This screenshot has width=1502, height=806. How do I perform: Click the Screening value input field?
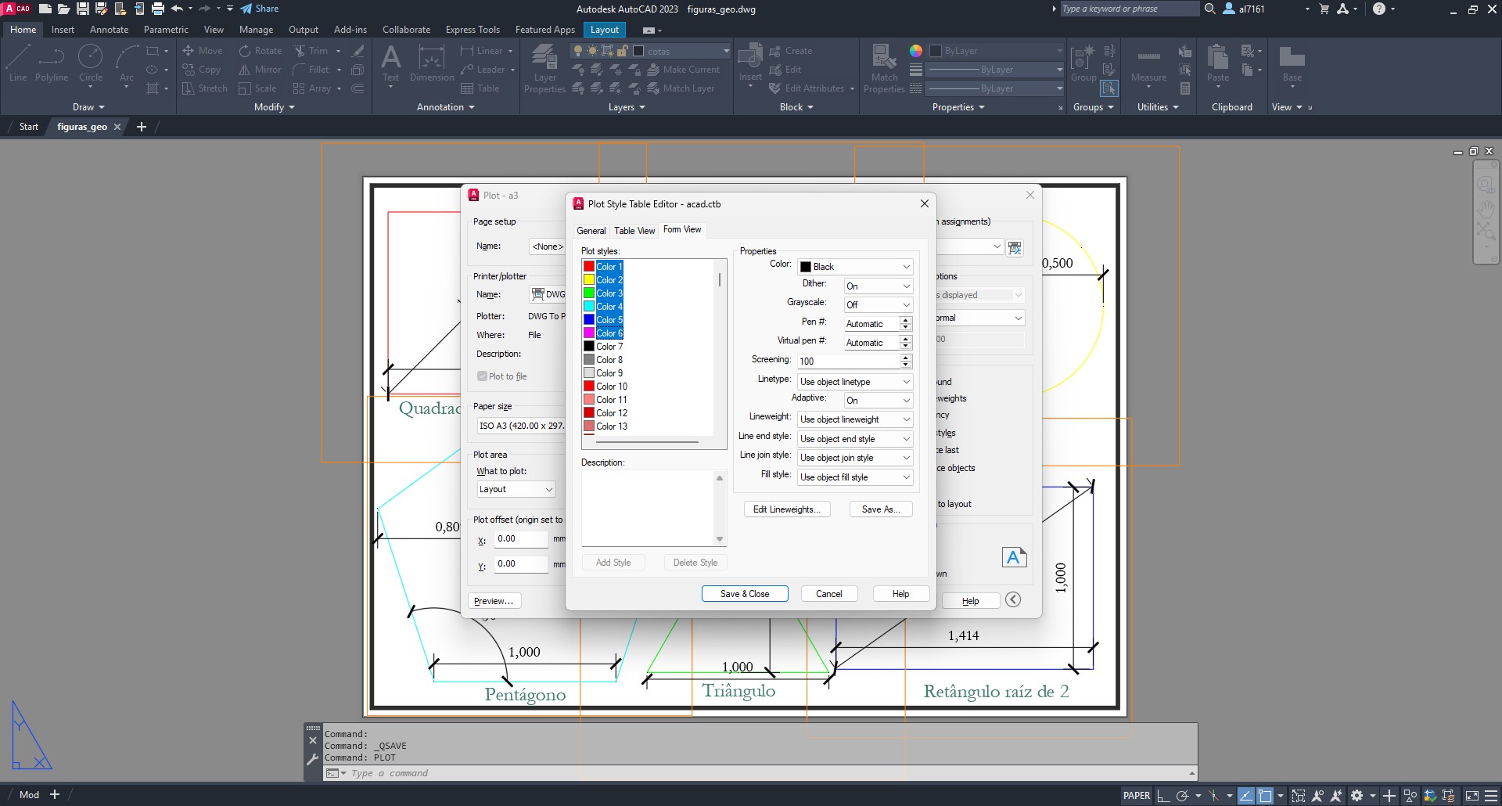click(848, 362)
